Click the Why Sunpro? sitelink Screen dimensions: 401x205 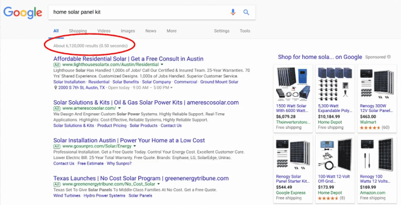[119, 164]
